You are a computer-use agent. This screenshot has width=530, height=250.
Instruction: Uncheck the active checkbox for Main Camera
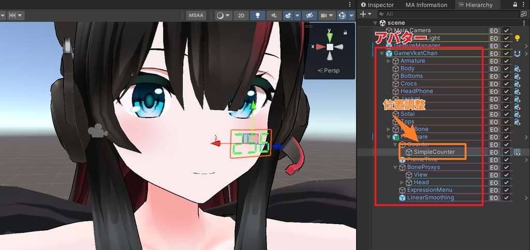click(x=506, y=31)
